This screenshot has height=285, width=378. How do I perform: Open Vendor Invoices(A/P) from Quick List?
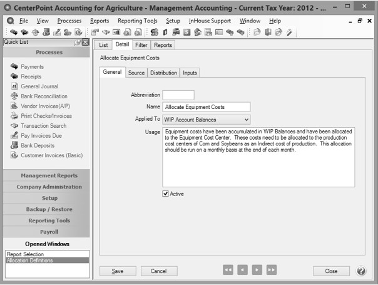[x=45, y=106]
